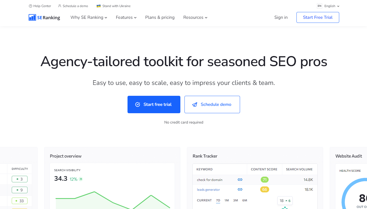Expand the Features dropdown menu
The width and height of the screenshot is (367, 209).
126,17
